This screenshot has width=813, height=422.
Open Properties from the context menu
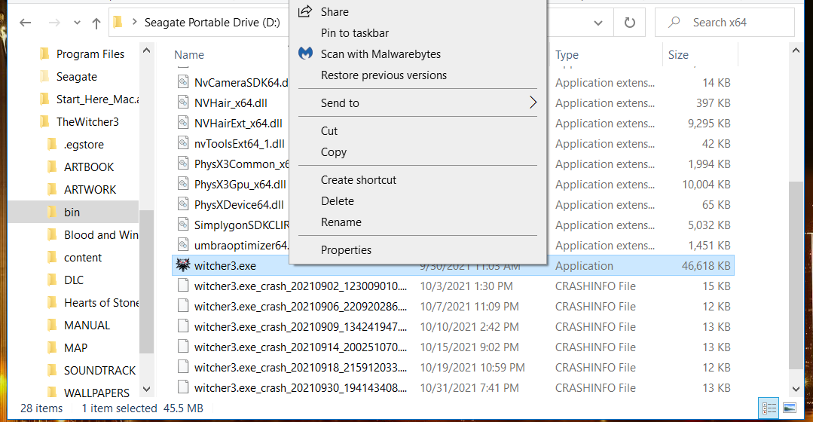(x=417, y=250)
